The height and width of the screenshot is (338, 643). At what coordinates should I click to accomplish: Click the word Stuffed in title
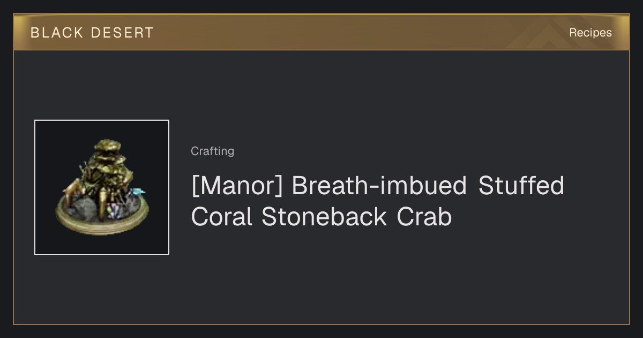click(x=521, y=186)
